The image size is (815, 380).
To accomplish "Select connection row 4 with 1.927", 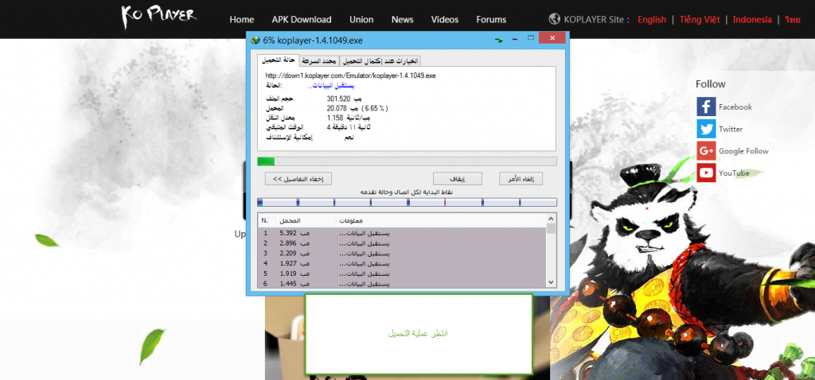I will (x=402, y=263).
